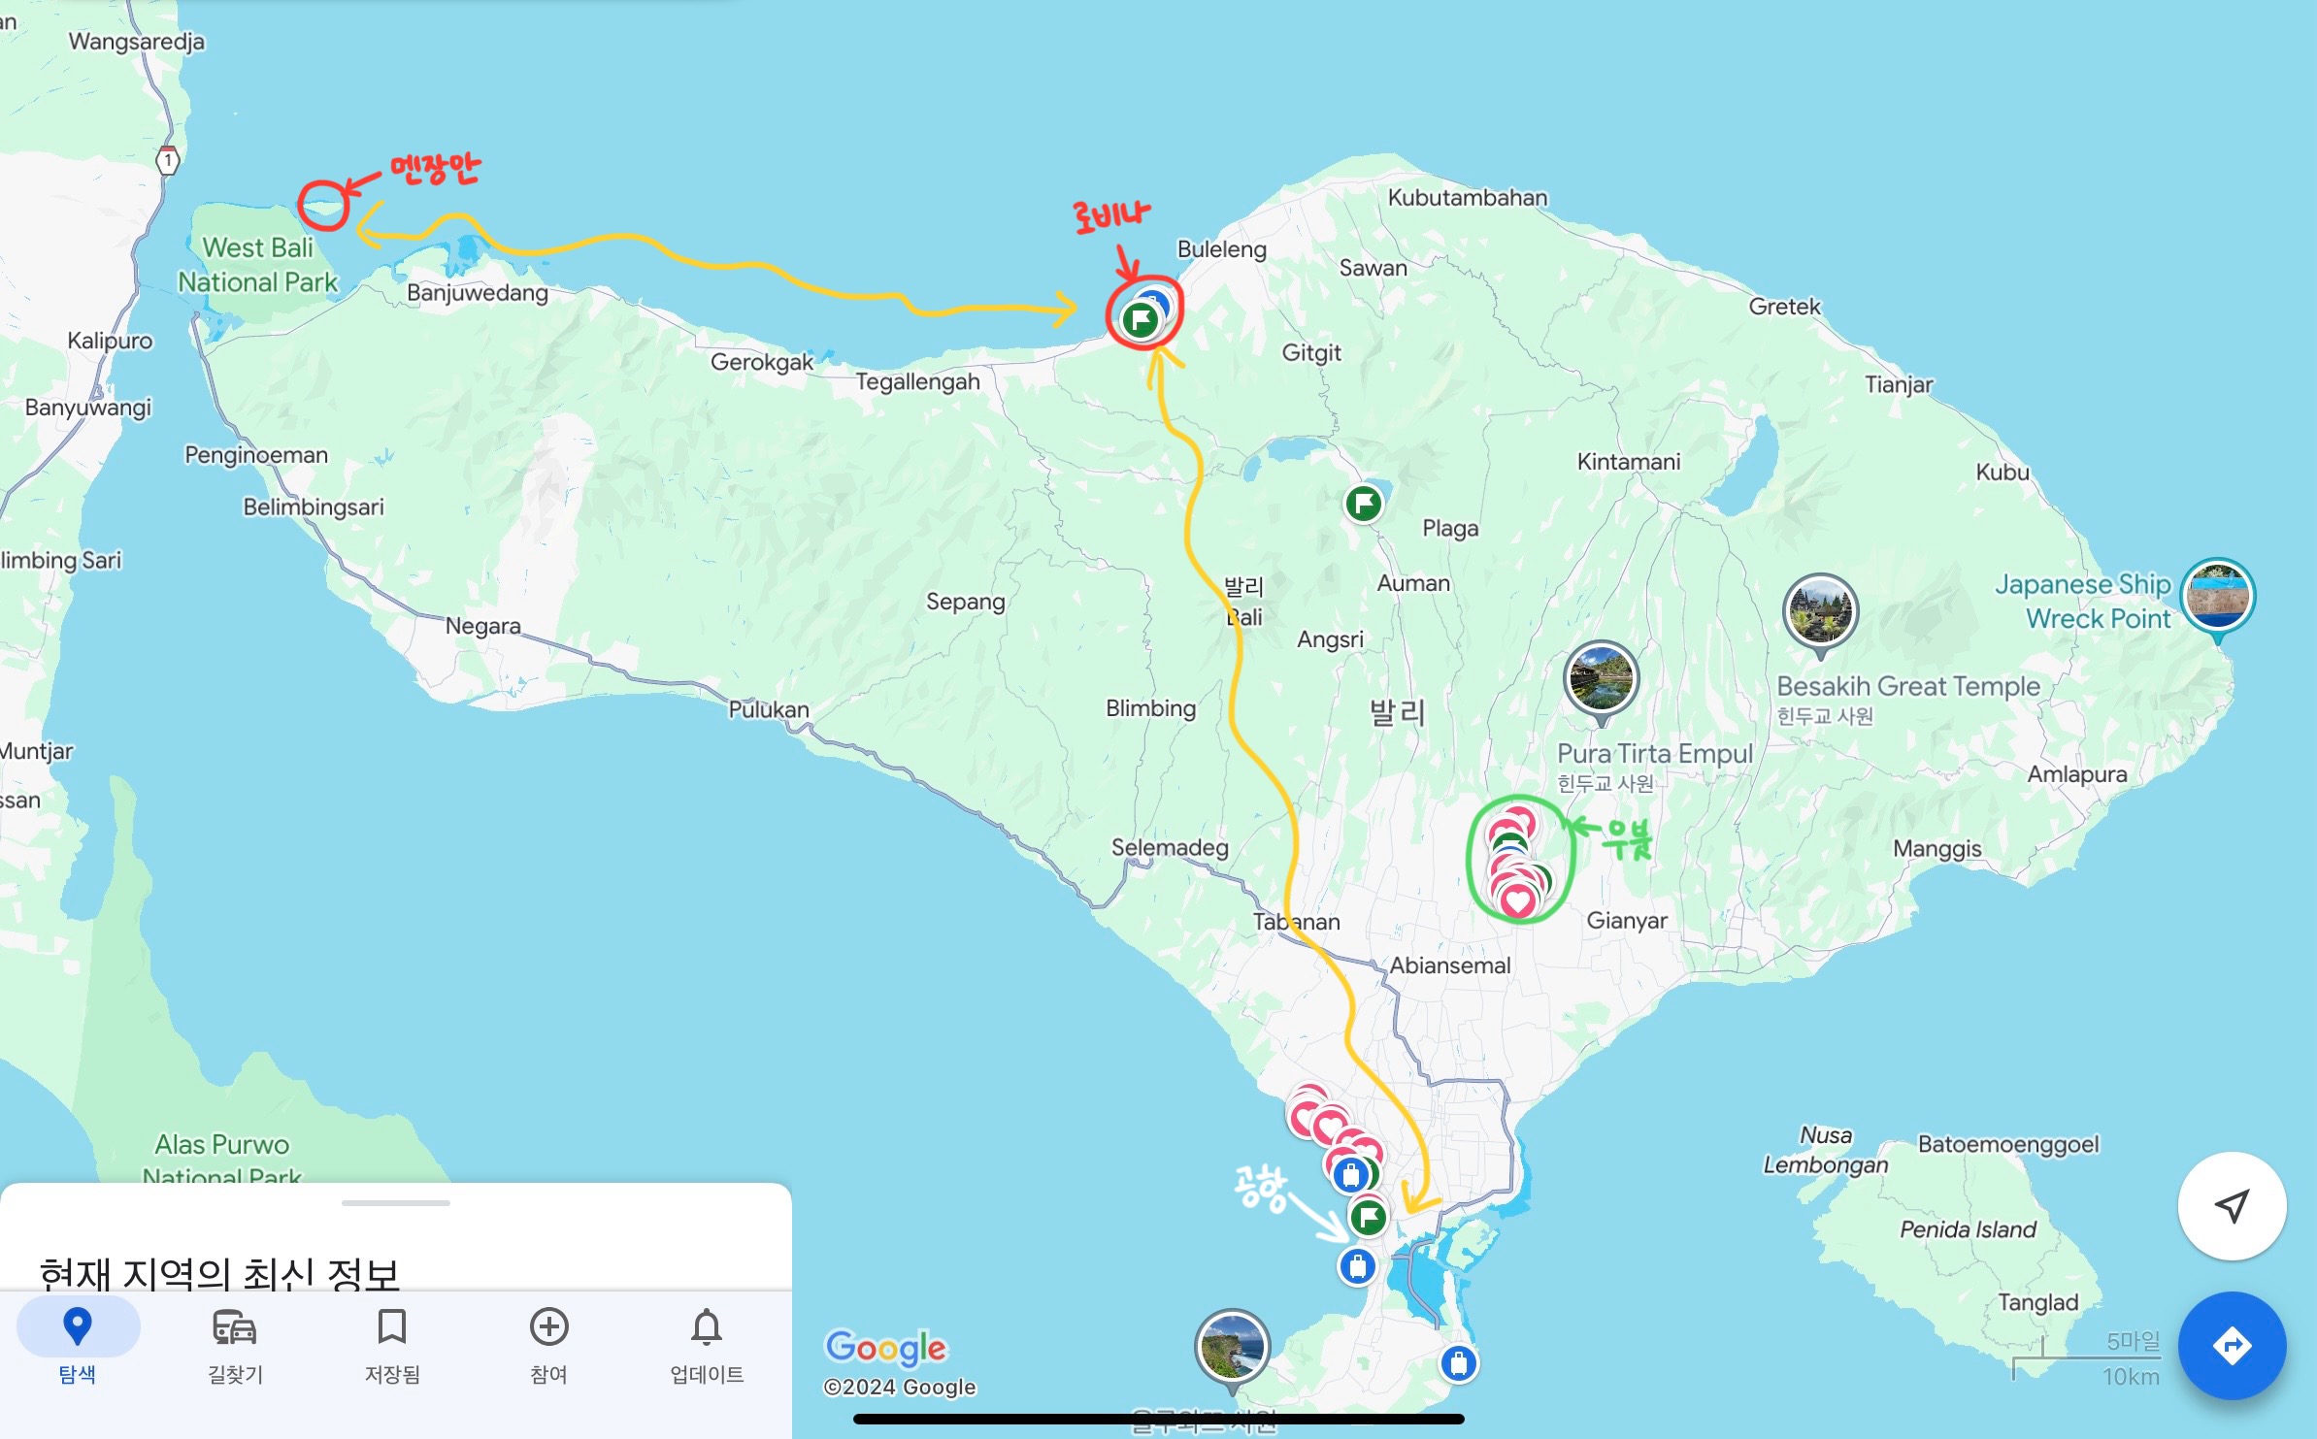This screenshot has height=1439, width=2317.
Task: Expand the bottom sheet drag handle
Action: pyautogui.click(x=395, y=1203)
